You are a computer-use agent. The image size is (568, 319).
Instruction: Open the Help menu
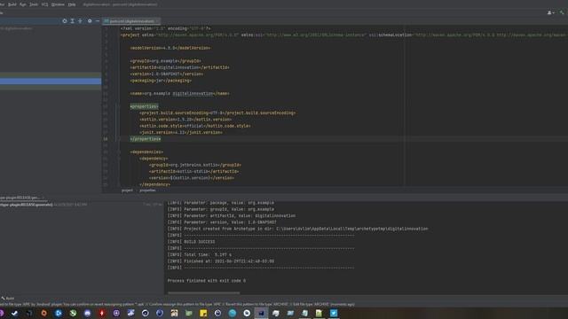(72, 4)
